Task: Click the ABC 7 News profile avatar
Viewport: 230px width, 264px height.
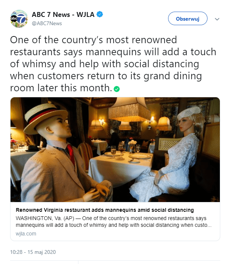Action: (19, 19)
